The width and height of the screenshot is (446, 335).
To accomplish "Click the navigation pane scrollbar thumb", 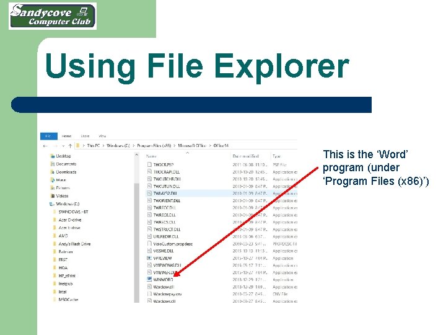I will click(136, 242).
